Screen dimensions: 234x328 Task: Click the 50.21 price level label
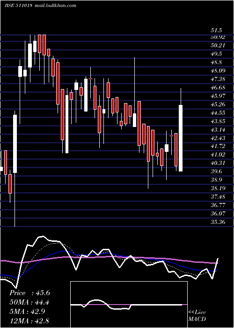coord(218,45)
